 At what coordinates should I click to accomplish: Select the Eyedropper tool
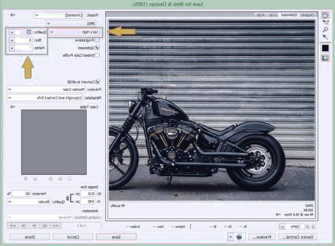point(325,37)
